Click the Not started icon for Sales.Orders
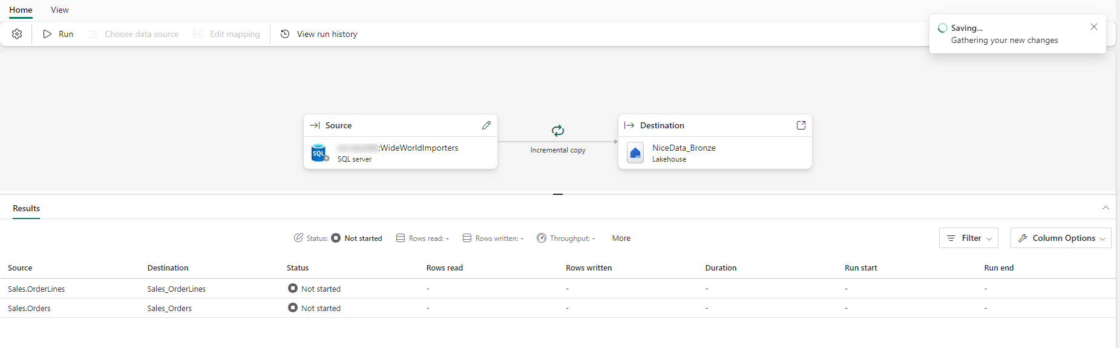 pyautogui.click(x=293, y=307)
